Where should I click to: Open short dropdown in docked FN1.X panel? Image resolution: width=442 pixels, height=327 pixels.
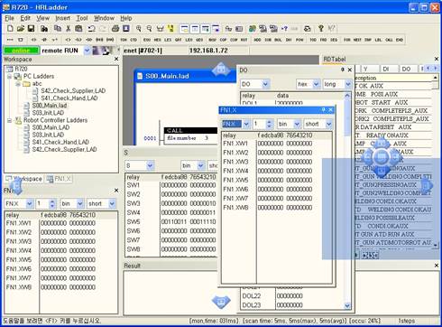112,203
